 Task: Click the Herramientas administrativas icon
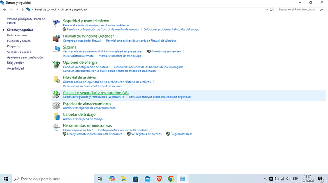56,128
